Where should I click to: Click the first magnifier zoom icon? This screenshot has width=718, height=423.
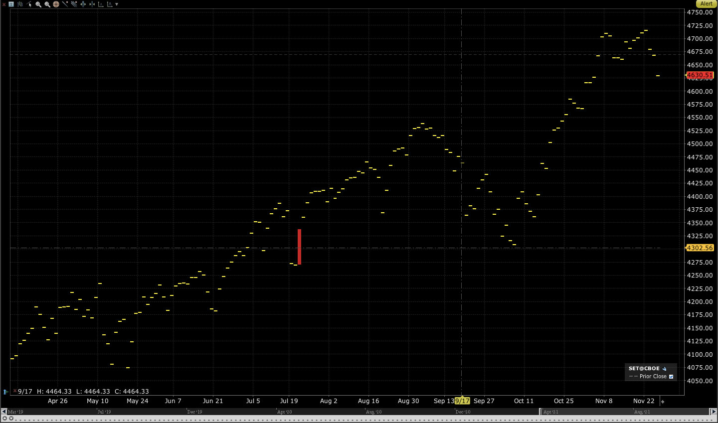pos(38,4)
